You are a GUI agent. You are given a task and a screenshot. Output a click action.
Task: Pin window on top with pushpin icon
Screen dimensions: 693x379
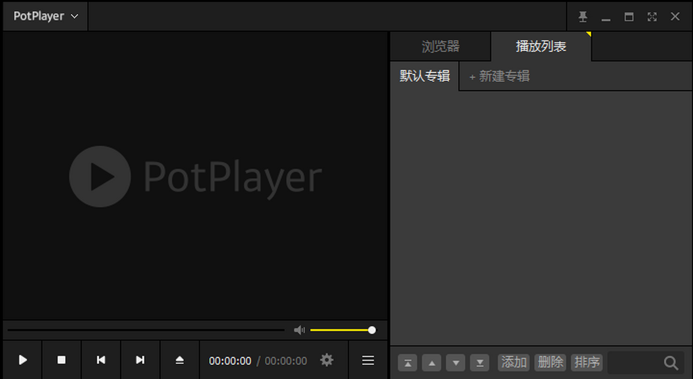(583, 17)
